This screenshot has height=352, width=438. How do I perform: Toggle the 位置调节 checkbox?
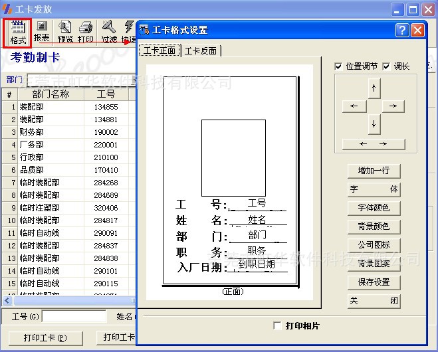point(339,66)
